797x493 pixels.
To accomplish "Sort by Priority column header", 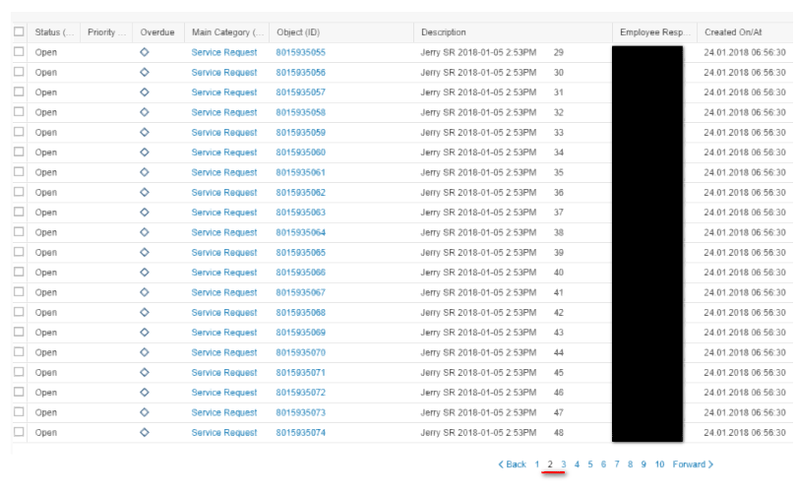I will 106,32.
